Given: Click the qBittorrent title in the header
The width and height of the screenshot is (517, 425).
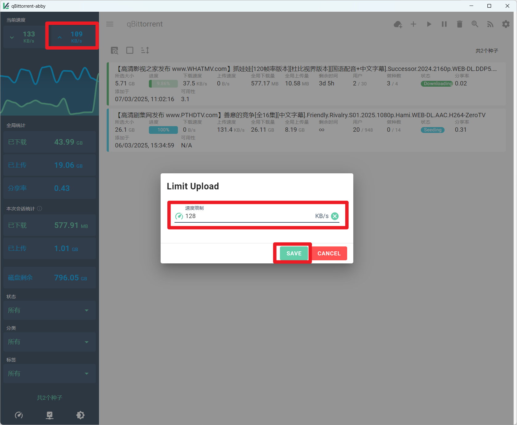Looking at the screenshot, I should tap(145, 24).
